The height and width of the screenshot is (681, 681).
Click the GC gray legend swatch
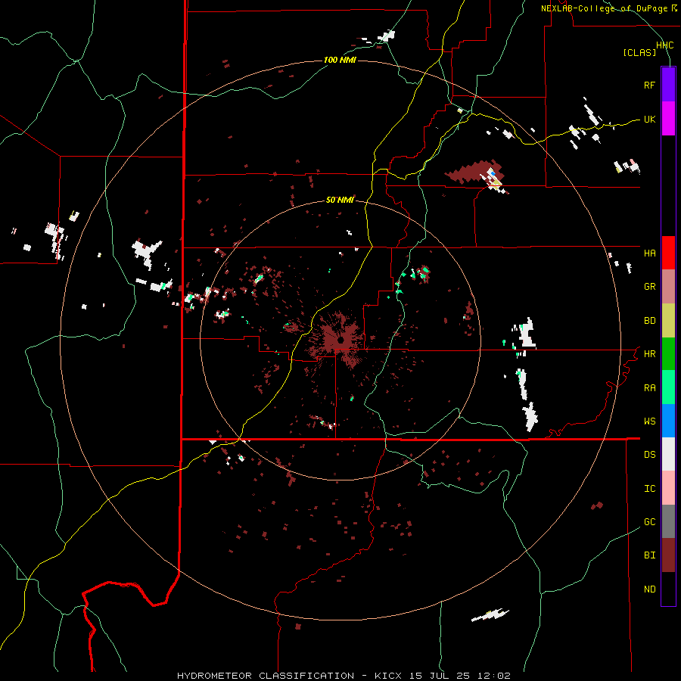click(668, 521)
